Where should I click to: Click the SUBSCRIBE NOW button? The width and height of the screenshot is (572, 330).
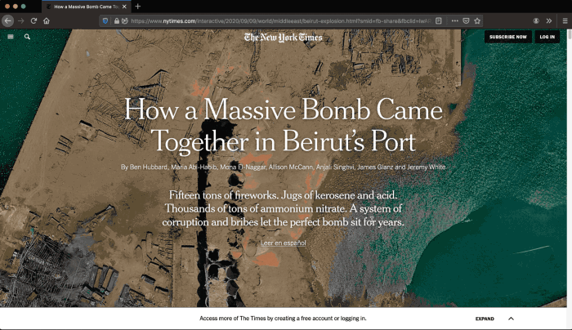pos(507,37)
